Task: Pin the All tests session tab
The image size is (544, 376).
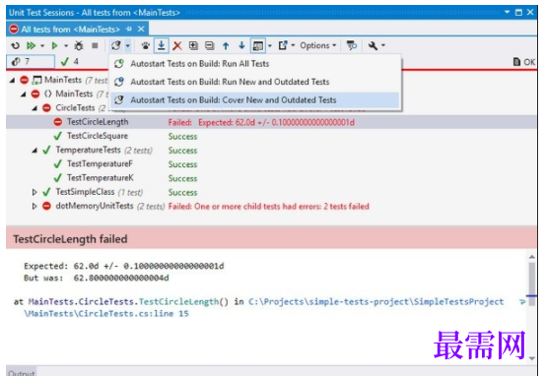Action: coord(129,30)
